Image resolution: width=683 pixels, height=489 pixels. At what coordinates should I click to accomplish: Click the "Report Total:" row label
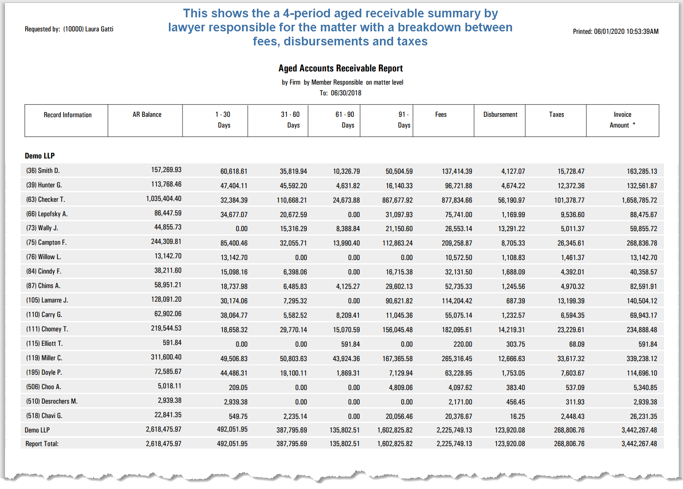42,444
